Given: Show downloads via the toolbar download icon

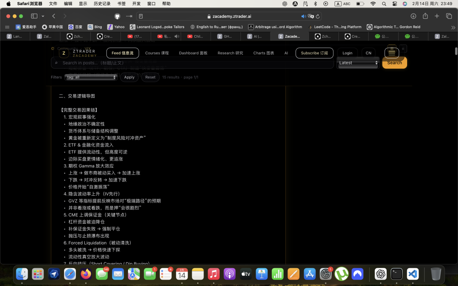Looking at the screenshot, I should click(x=413, y=16).
